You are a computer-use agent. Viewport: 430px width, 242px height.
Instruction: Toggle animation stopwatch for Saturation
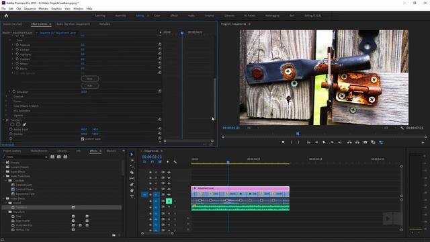pyautogui.click(x=14, y=91)
